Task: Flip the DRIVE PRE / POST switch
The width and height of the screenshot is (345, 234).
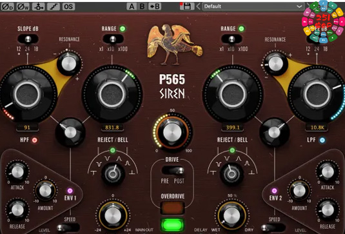Action: point(173,170)
